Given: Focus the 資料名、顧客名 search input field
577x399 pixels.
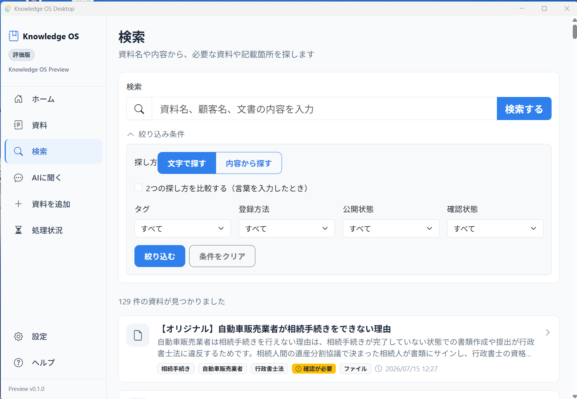Looking at the screenshot, I should click(x=324, y=109).
